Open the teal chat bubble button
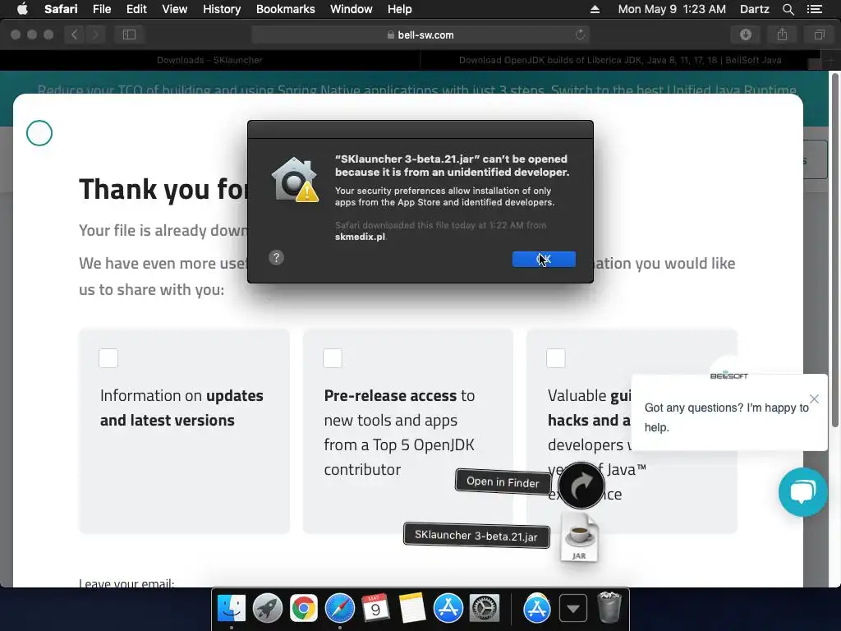The height and width of the screenshot is (631, 841). [x=803, y=492]
